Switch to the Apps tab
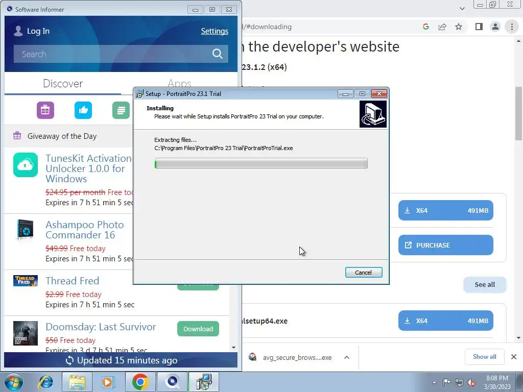 [179, 83]
